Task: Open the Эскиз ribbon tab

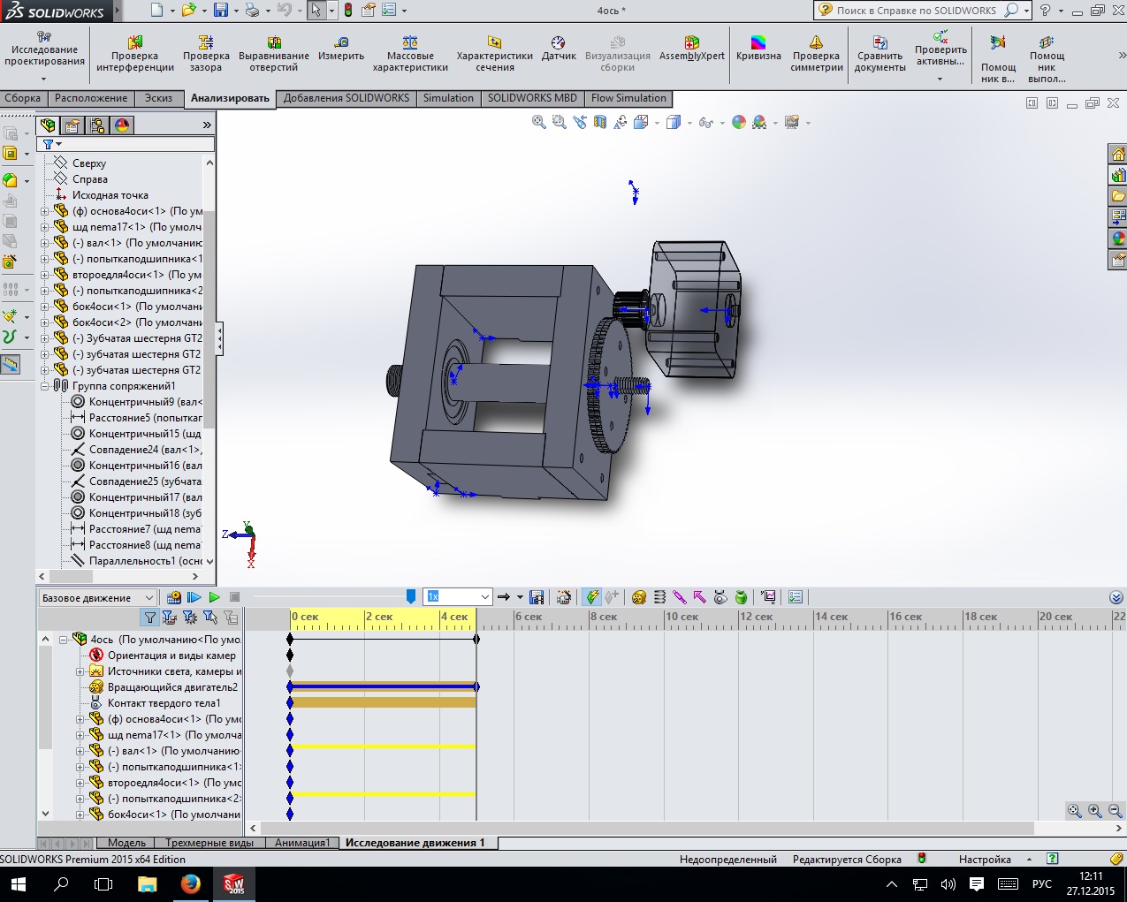Action: [x=159, y=98]
